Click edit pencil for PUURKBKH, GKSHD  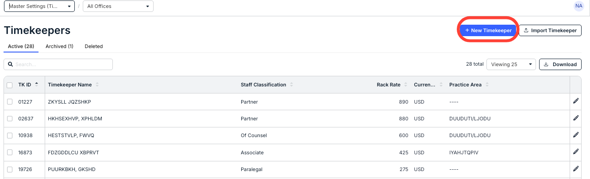coord(576,168)
